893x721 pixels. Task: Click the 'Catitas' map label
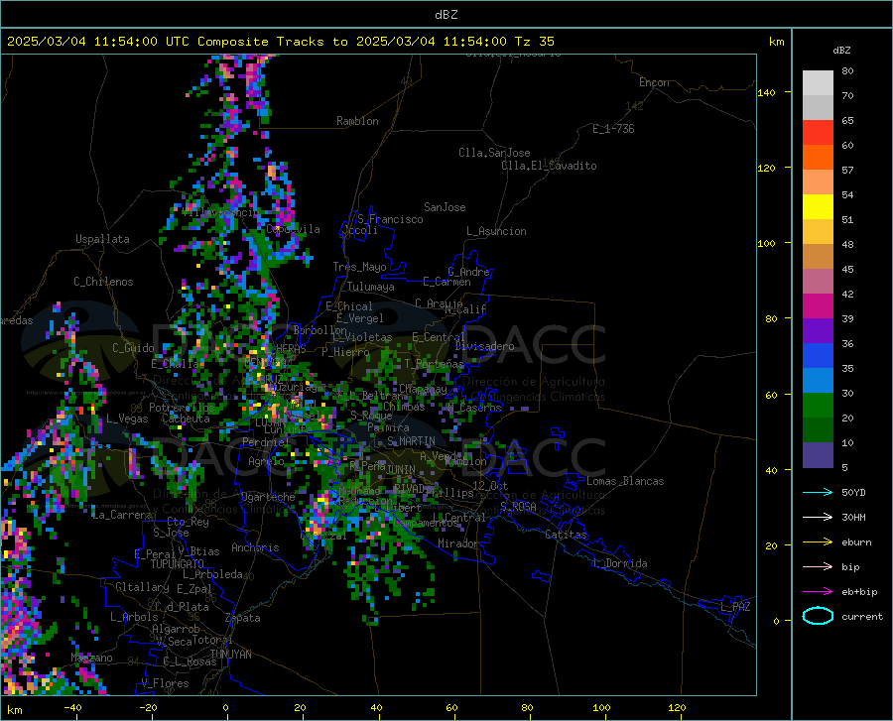pyautogui.click(x=567, y=535)
